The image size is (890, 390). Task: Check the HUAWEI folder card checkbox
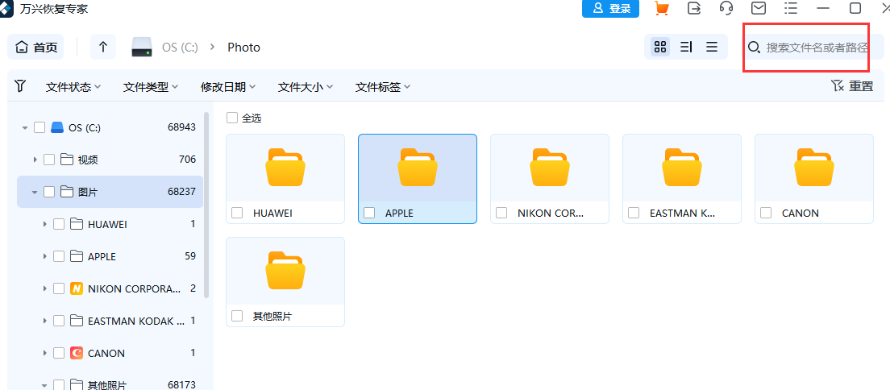point(237,213)
